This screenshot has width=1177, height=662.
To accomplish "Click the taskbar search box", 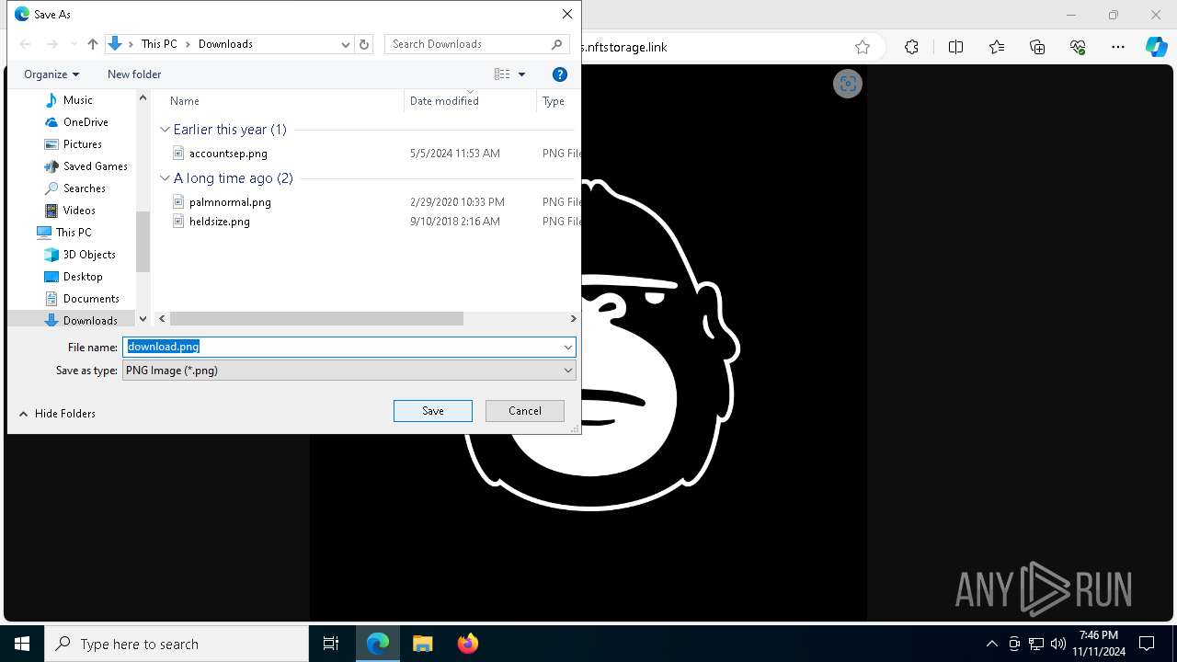I will coord(177,644).
